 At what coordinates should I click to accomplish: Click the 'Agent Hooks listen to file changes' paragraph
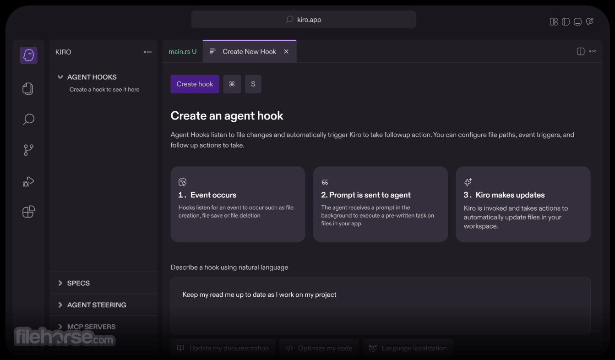pos(372,140)
